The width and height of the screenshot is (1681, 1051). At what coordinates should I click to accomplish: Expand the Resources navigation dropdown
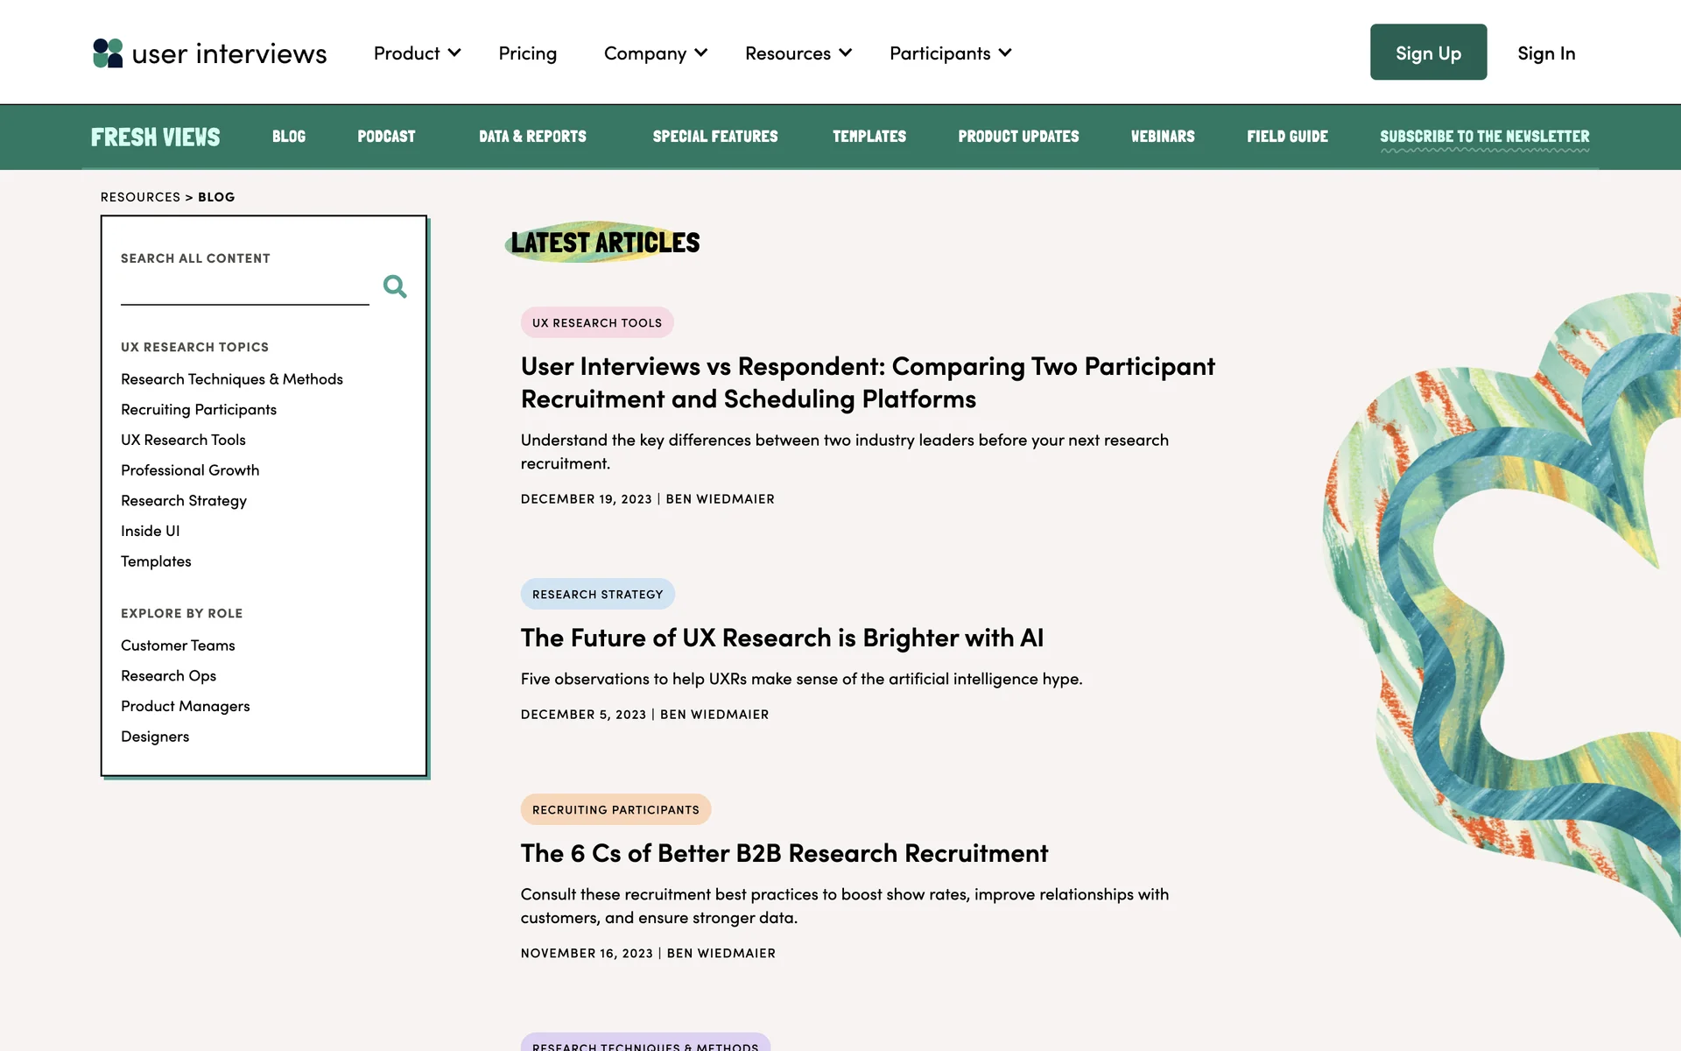(798, 53)
